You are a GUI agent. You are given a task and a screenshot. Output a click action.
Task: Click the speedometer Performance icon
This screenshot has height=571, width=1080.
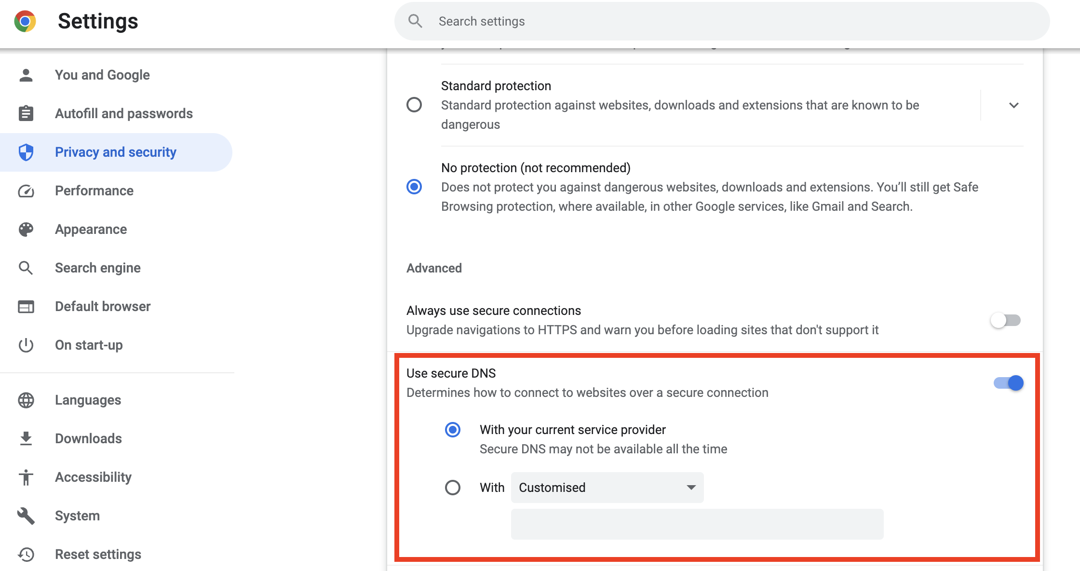pos(26,191)
